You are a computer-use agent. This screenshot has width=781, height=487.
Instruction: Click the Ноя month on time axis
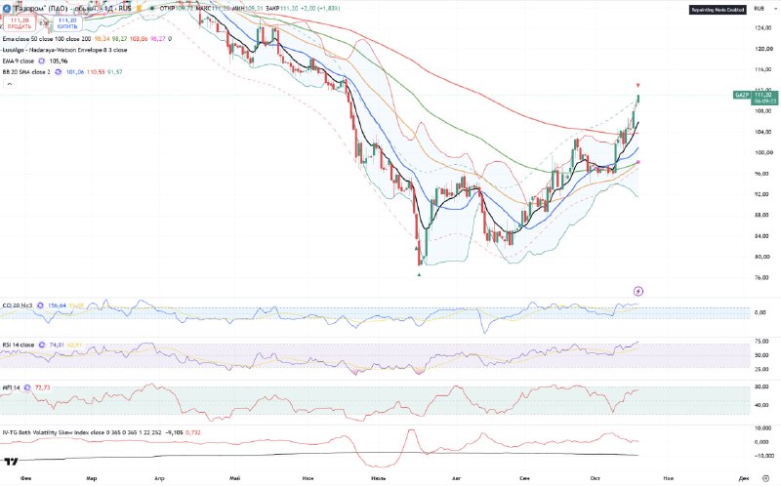click(x=668, y=478)
